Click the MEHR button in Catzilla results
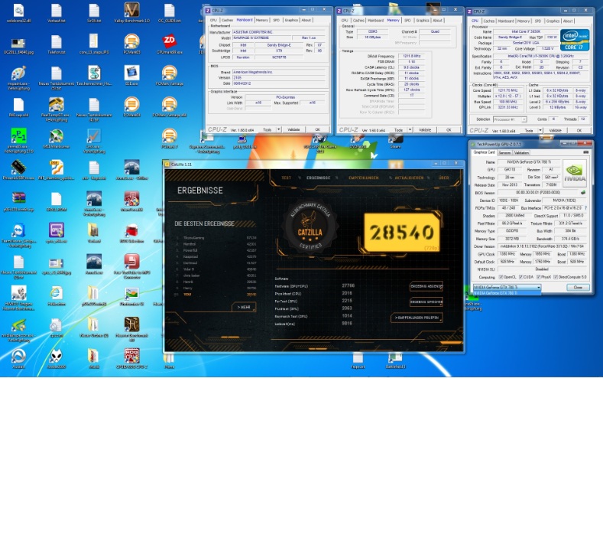 [244, 308]
